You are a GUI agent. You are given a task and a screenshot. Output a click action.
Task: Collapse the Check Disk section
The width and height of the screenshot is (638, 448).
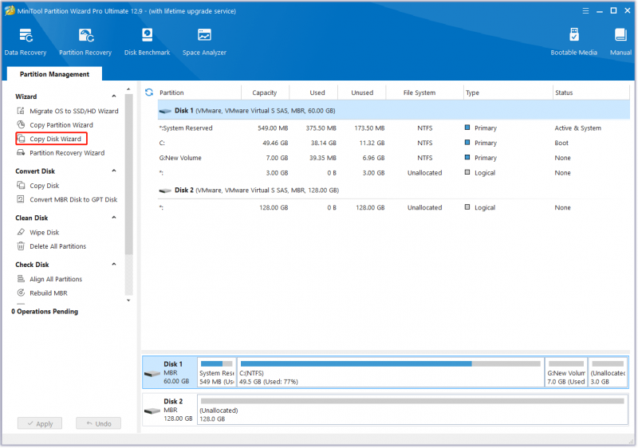click(114, 264)
